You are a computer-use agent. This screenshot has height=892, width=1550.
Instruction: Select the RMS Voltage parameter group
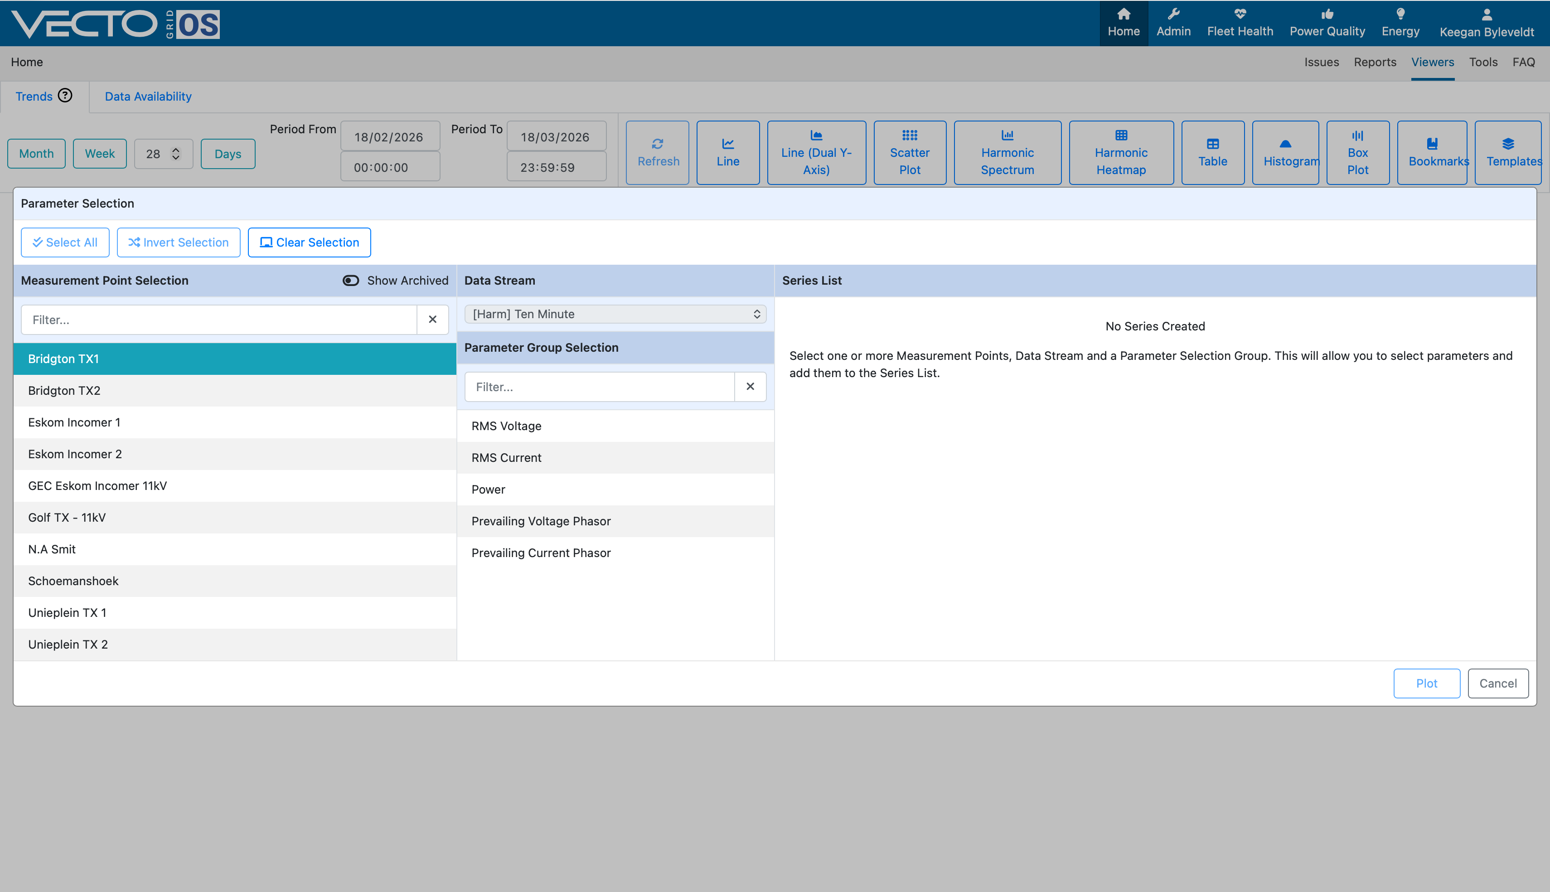(x=615, y=426)
